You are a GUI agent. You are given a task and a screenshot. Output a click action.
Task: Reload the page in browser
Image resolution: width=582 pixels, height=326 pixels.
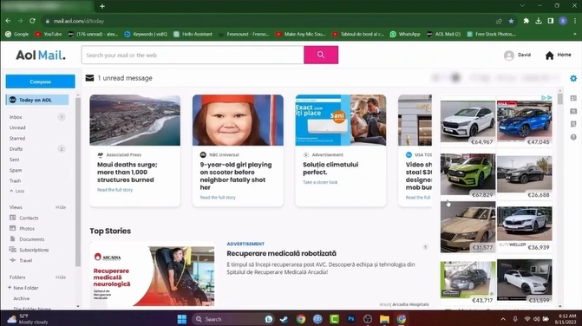point(32,21)
